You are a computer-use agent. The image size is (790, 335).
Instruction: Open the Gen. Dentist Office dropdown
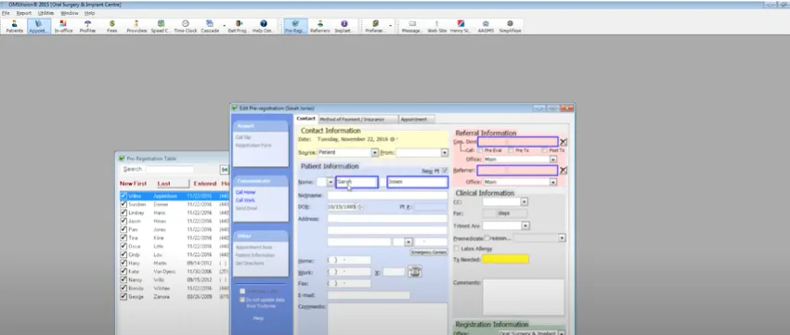552,160
